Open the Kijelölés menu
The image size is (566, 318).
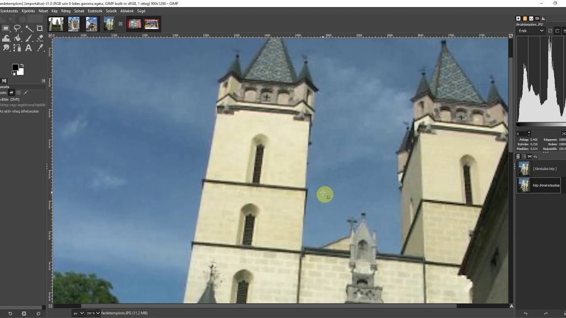[28, 11]
